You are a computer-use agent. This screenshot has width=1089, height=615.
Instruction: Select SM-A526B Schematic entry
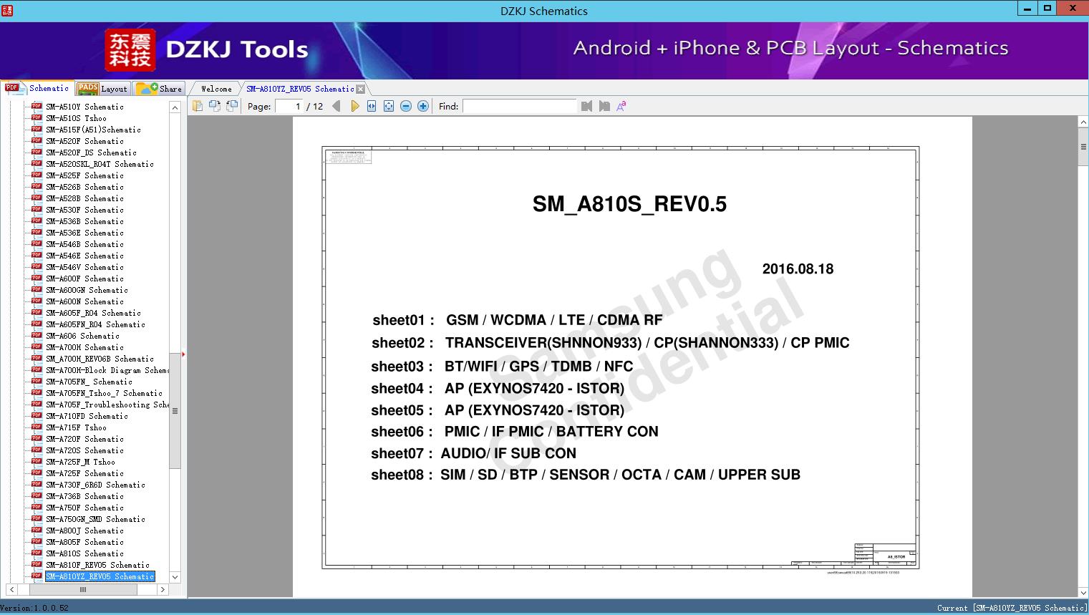pyautogui.click(x=84, y=187)
